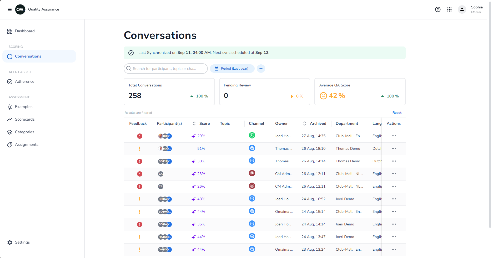Add a new filter with plus button

click(x=261, y=69)
